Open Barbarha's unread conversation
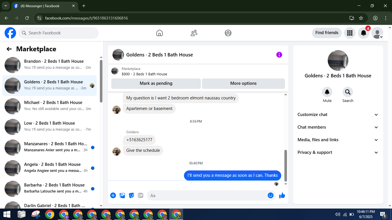 (49, 189)
